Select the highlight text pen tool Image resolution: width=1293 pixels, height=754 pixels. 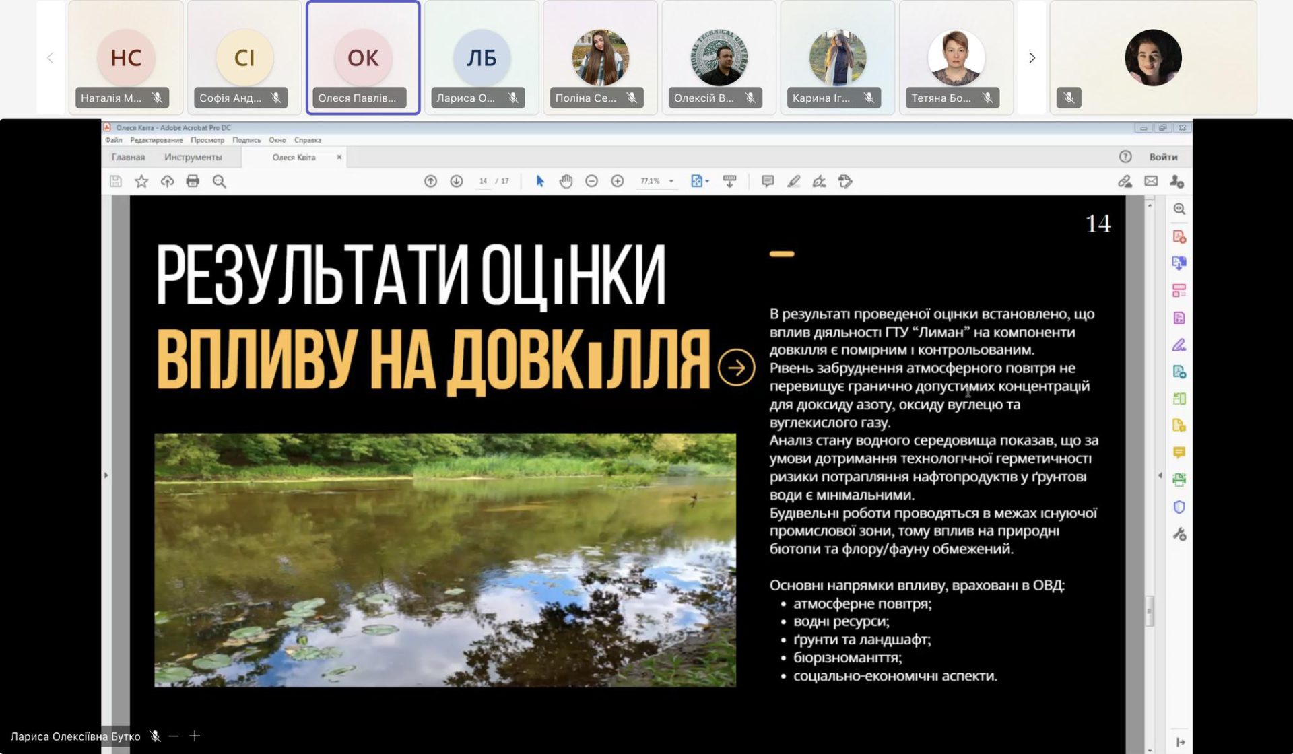coord(793,181)
